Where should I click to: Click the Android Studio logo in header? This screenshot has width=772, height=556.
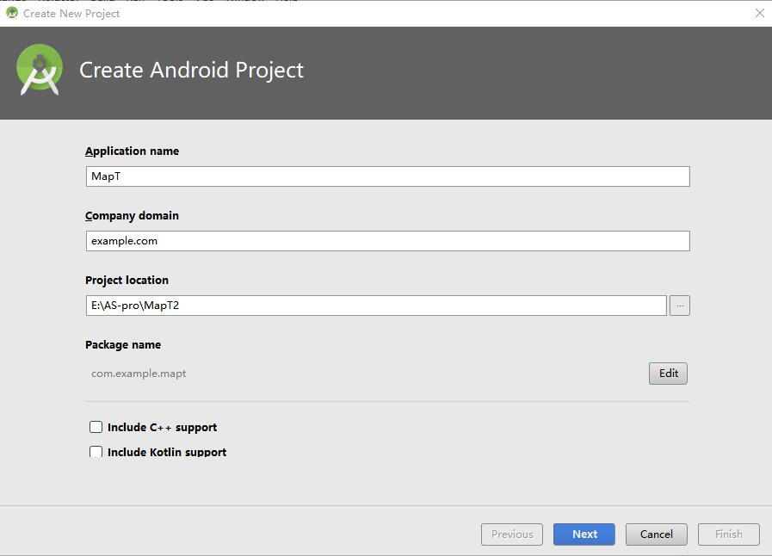point(40,70)
